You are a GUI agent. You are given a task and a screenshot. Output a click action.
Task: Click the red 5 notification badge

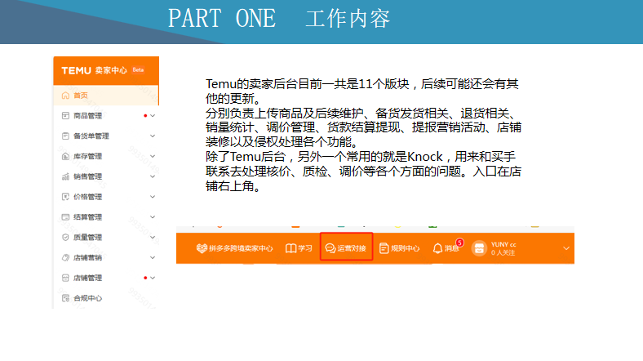tap(459, 243)
